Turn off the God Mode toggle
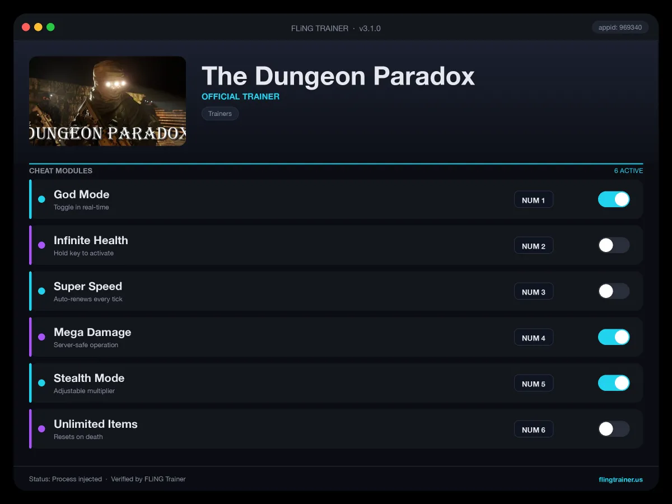Viewport: 672px width, 504px height. point(614,199)
